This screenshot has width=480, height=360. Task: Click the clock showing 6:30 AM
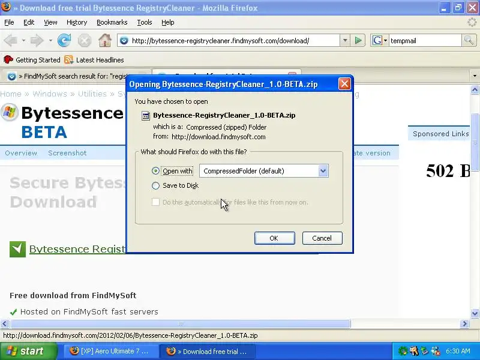458,351
